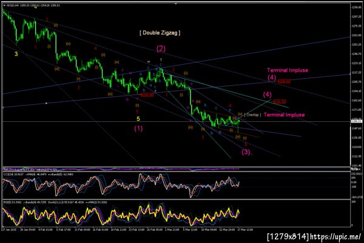Image resolution: width=364 pixels, height=243 pixels.
Task: Select the pink (3) wave label
Action: pyautogui.click(x=246, y=152)
